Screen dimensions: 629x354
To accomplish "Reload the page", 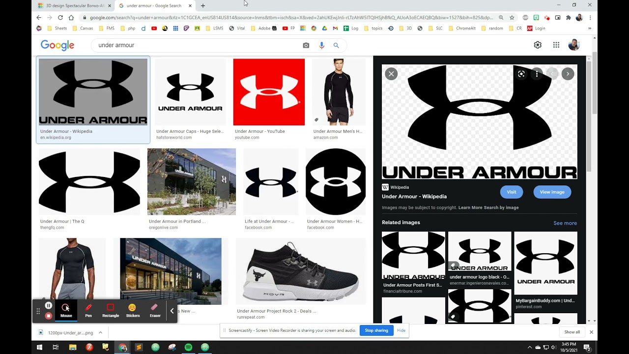I will pos(60,17).
